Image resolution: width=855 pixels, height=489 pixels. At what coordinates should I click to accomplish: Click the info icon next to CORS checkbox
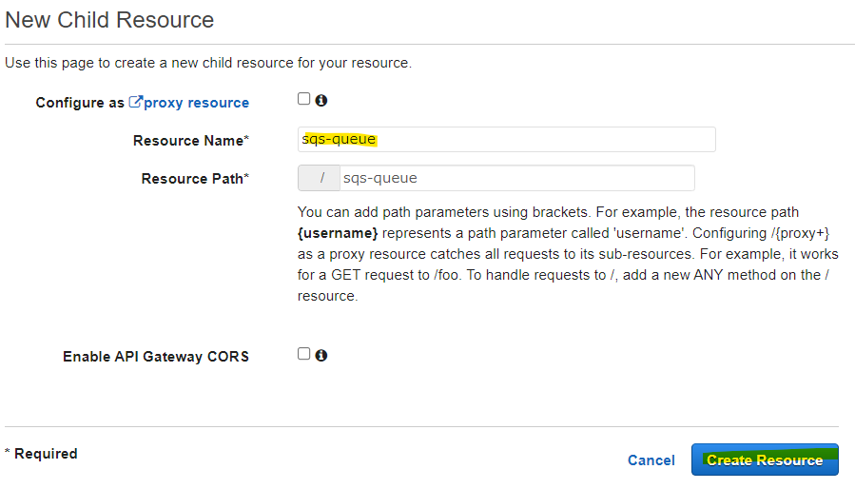coord(321,355)
